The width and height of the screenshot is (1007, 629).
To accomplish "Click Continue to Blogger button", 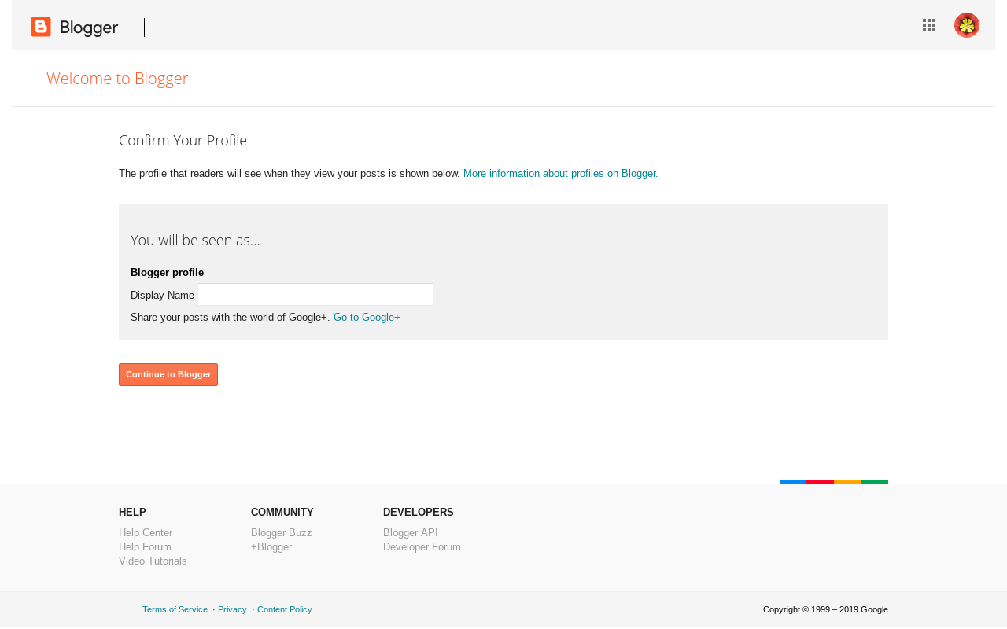I will coord(168,374).
